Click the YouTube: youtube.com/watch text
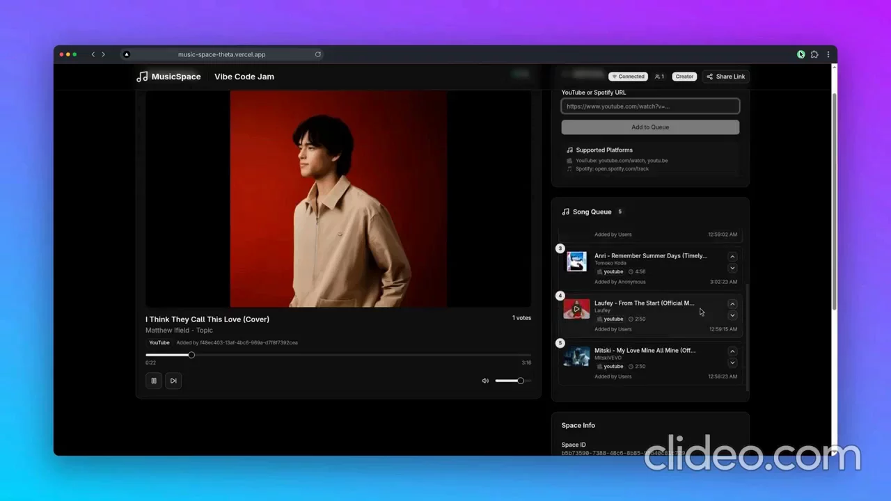891x501 pixels. pyautogui.click(x=622, y=161)
